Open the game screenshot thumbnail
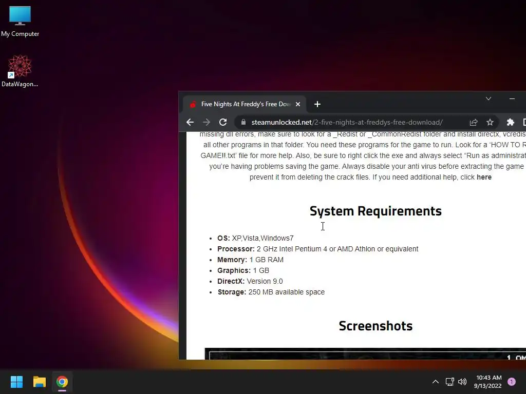The width and height of the screenshot is (526, 394). (x=365, y=354)
